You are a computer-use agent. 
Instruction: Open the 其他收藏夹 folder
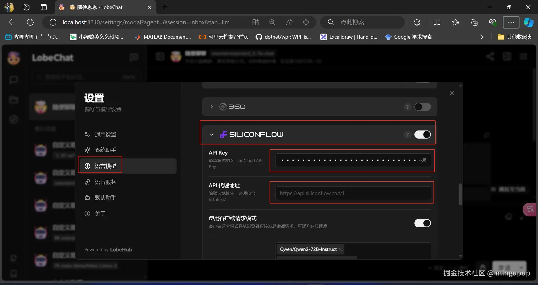(x=515, y=37)
